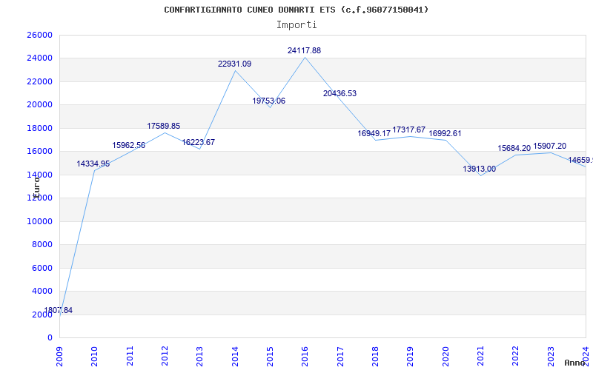The width and height of the screenshot is (593, 370).
Task: Click the 26000 y-axis tick label
Action: pos(40,35)
